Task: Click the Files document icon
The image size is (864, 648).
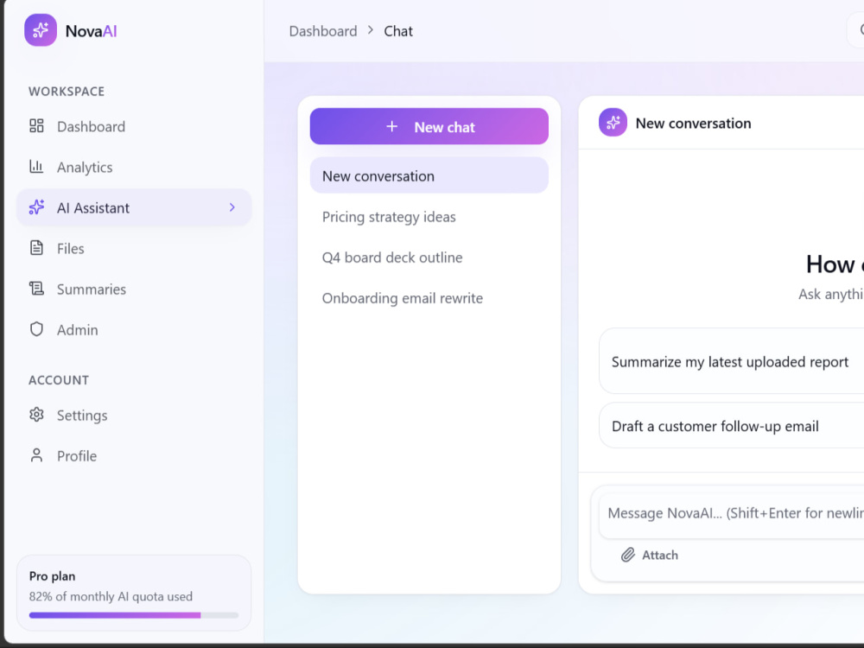Action: [36, 248]
